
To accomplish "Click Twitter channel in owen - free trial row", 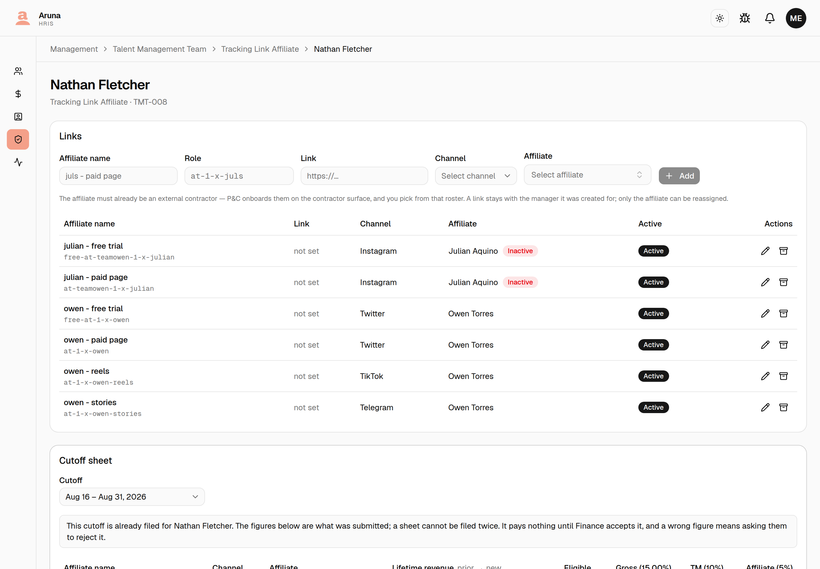I will 372,314.
